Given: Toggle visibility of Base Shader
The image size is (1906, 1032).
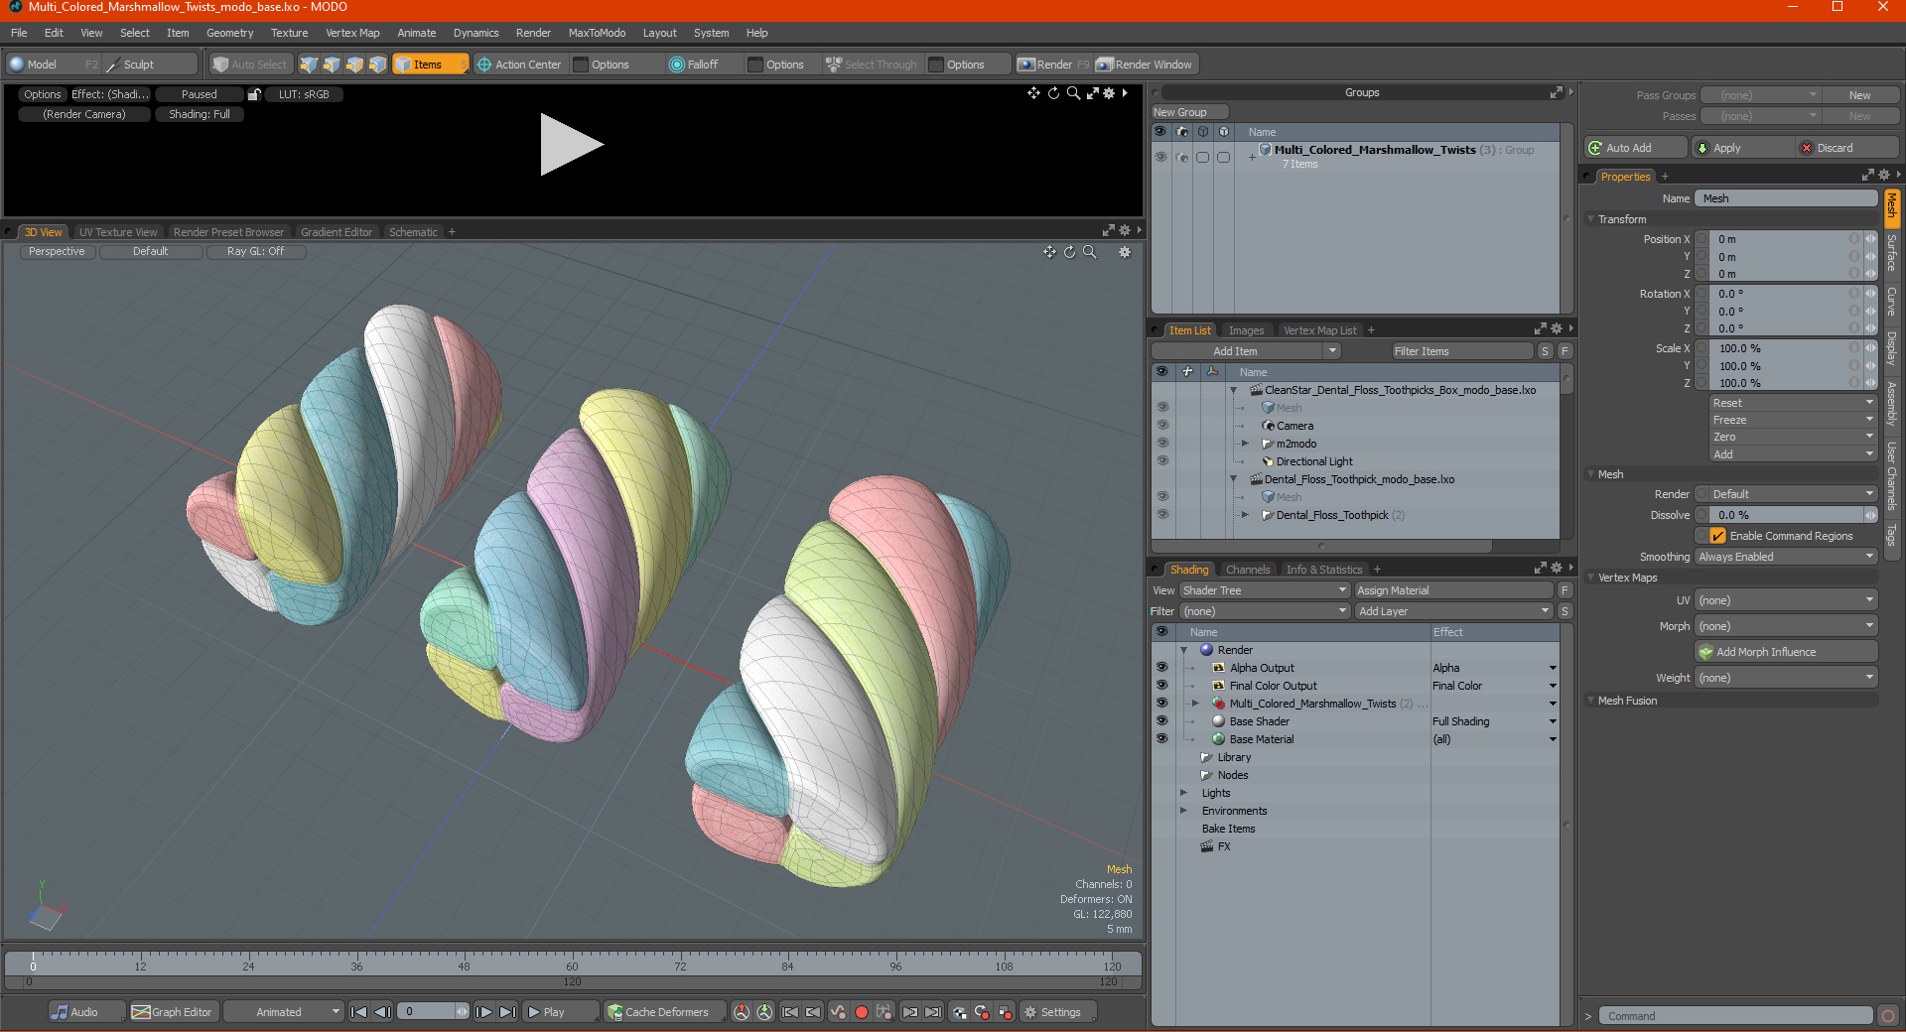Looking at the screenshot, I should [1161, 721].
